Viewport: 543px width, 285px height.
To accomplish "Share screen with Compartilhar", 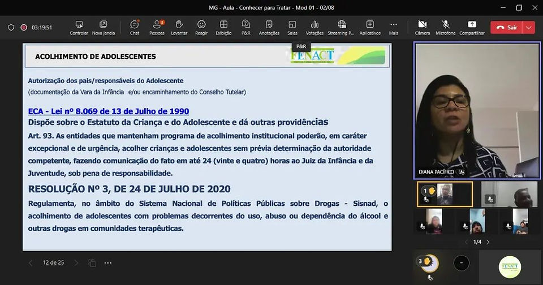I will click(472, 28).
